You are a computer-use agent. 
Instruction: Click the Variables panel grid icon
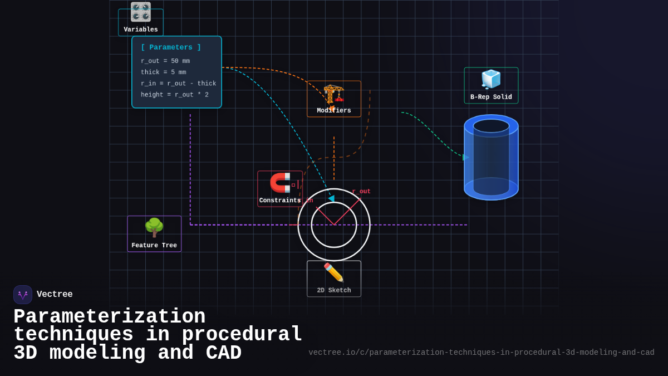pos(140,12)
